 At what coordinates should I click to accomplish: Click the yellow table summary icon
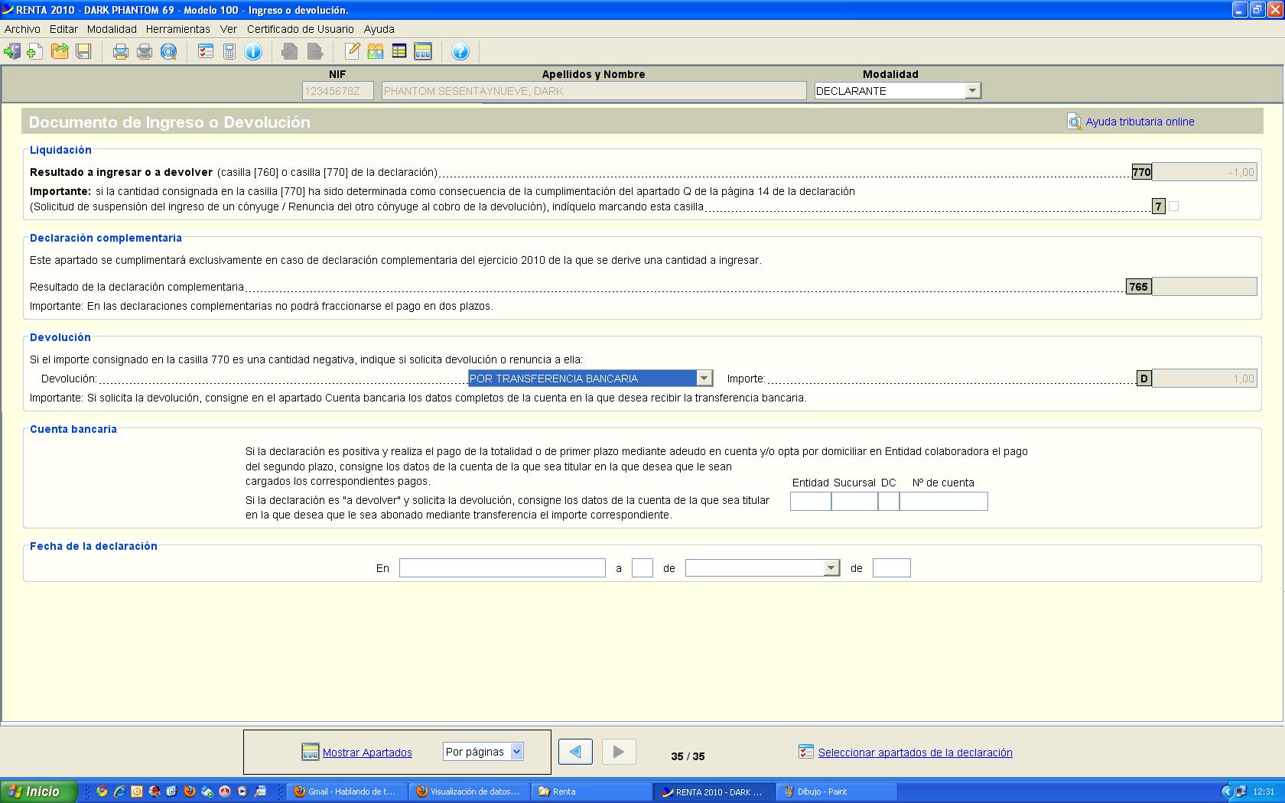point(399,51)
